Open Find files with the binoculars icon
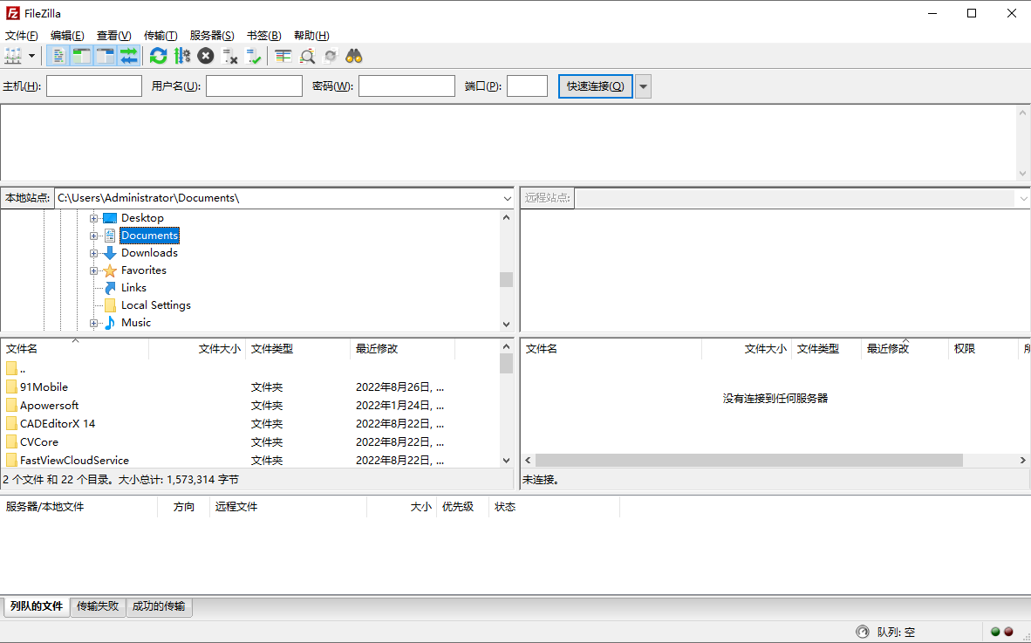This screenshot has height=643, width=1031. pos(353,55)
